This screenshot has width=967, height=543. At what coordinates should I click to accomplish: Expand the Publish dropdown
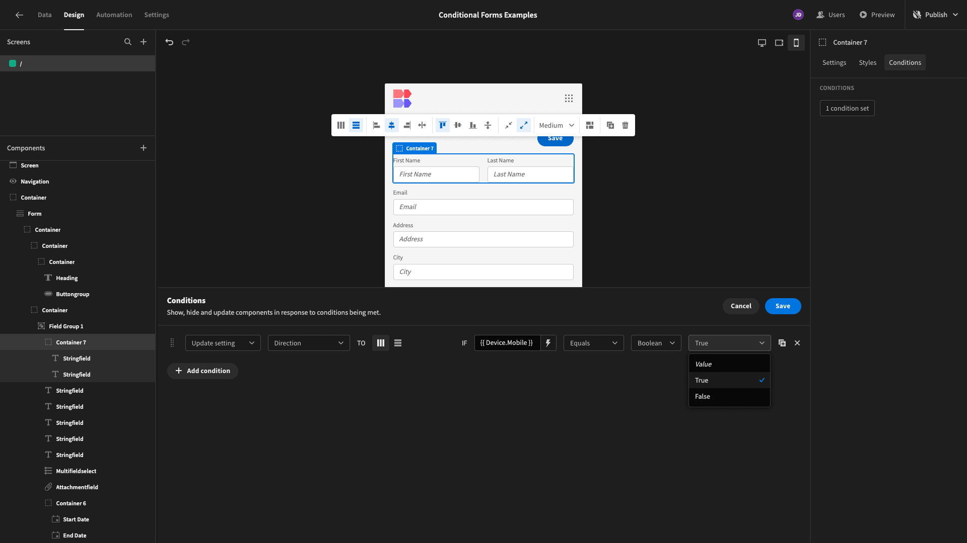click(955, 15)
